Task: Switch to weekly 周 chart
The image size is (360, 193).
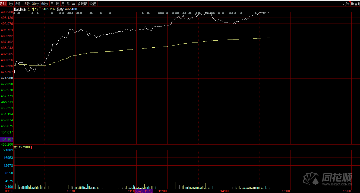Action: click(58, 4)
